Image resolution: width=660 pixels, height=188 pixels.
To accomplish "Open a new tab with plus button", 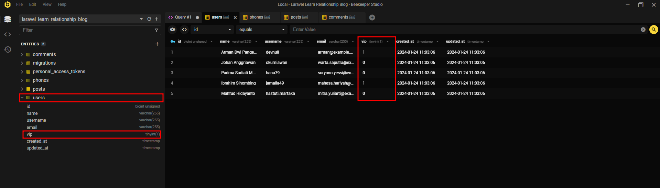I will tap(372, 18).
